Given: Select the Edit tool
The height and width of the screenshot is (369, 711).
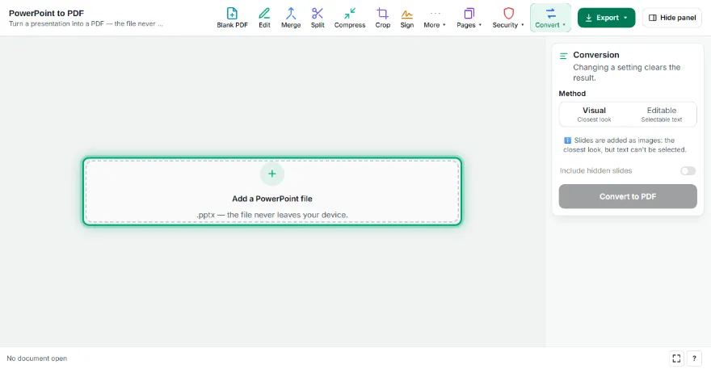Looking at the screenshot, I should (264, 18).
